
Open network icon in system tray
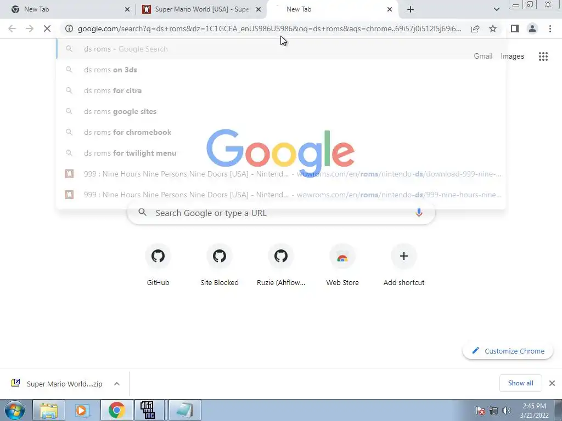click(493, 411)
